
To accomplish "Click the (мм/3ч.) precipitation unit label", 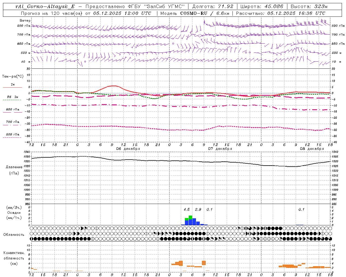I will [x=14, y=208].
